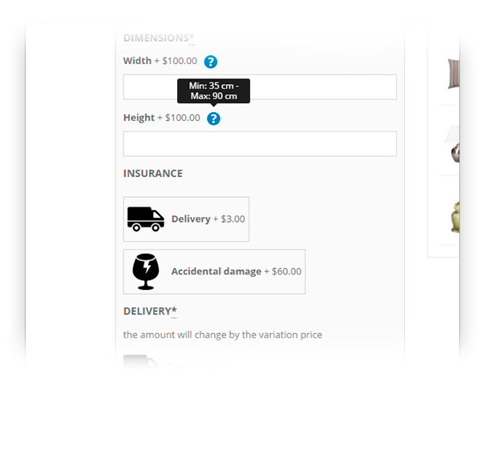481x470 pixels.
Task: Click the $100.00 price beside Width
Action: 180,61
